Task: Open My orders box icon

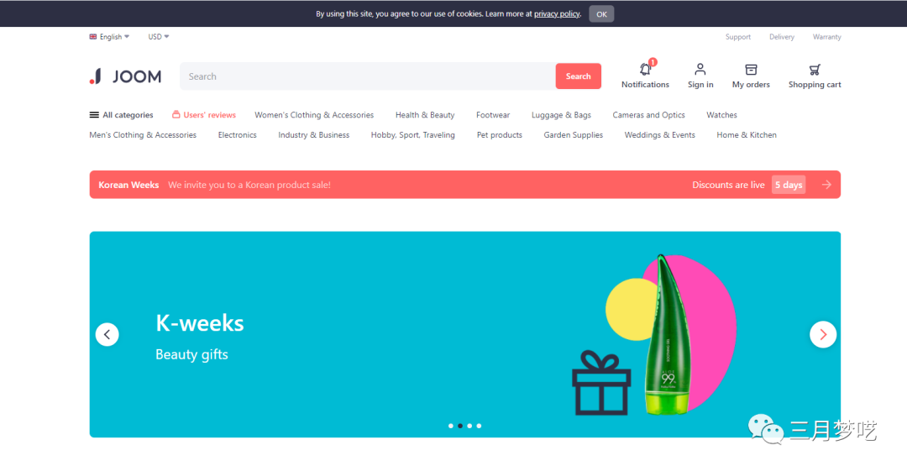Action: [751, 70]
